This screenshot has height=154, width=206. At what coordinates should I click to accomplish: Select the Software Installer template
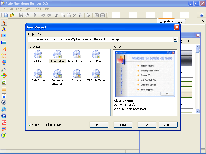[x=57, y=77]
